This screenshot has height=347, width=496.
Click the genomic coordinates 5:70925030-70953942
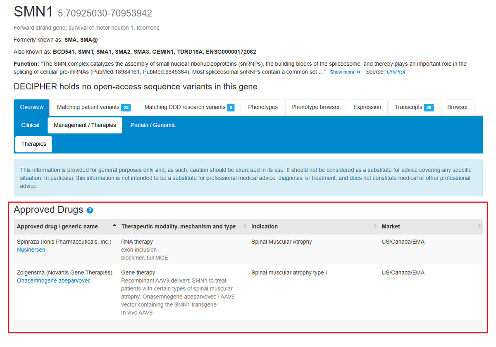click(x=105, y=13)
